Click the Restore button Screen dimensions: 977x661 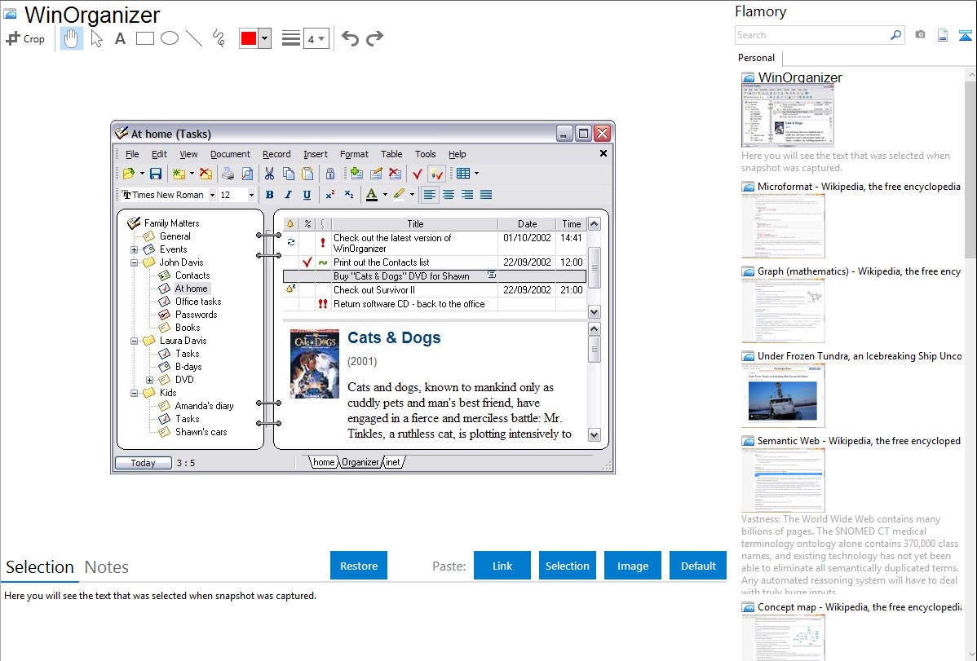[359, 566]
